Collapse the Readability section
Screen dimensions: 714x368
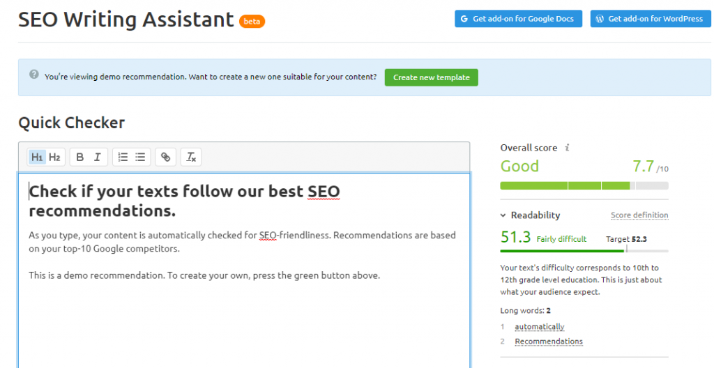coord(503,215)
